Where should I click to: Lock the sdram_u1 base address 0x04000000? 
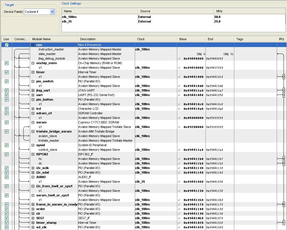click(x=179, y=118)
